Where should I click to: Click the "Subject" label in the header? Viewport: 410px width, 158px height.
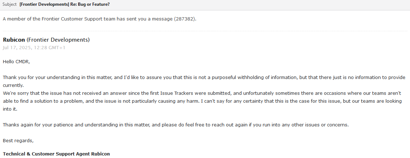[x=9, y=4]
